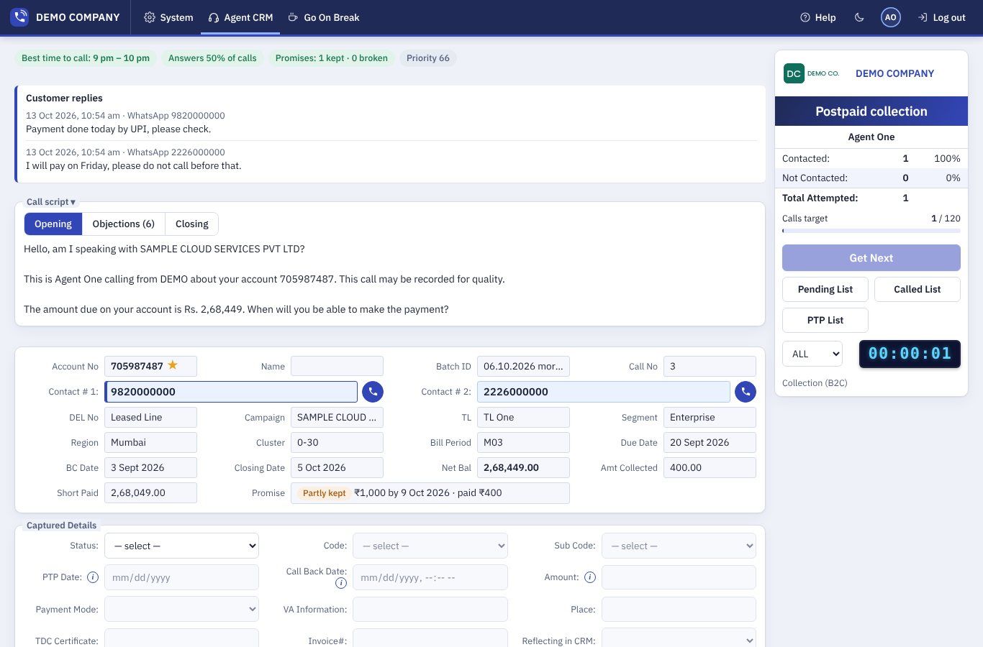This screenshot has width=983, height=647.
Task: Open the Called List
Action: point(918,289)
